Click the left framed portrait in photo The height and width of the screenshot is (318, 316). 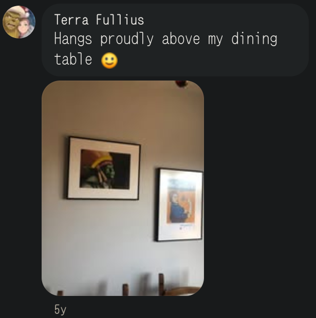[x=103, y=168]
